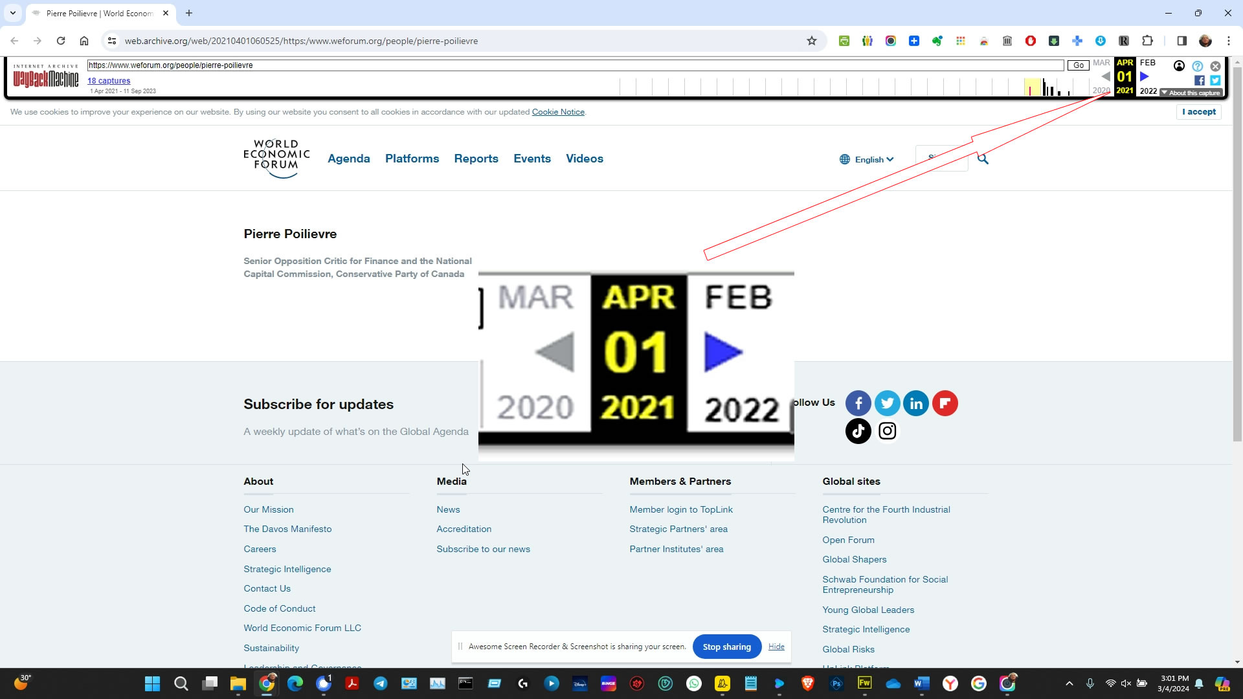The height and width of the screenshot is (699, 1243).
Task: Bookmark this page with star icon
Action: 811,41
